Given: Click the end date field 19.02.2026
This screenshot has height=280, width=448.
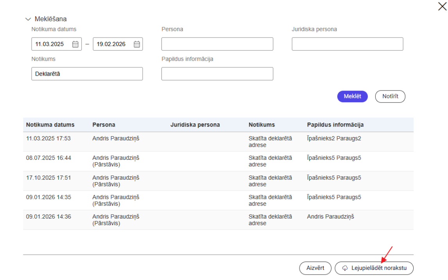Looking at the screenshot, I should coord(111,44).
